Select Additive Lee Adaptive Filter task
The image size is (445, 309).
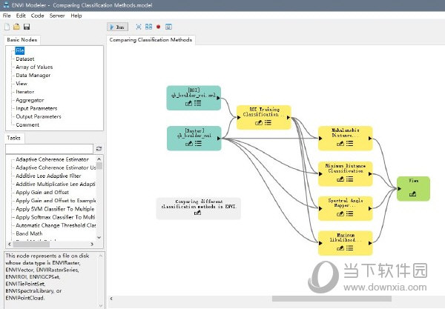pyautogui.click(x=48, y=176)
